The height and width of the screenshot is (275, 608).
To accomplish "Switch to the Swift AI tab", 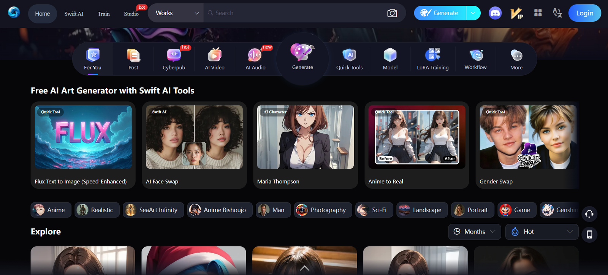I will [x=74, y=14].
